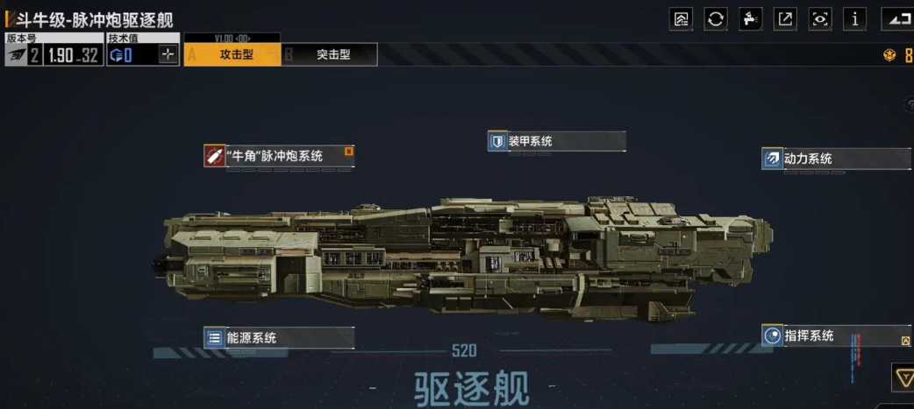Click the return back arrow button
The width and height of the screenshot is (914, 409).
898,19
